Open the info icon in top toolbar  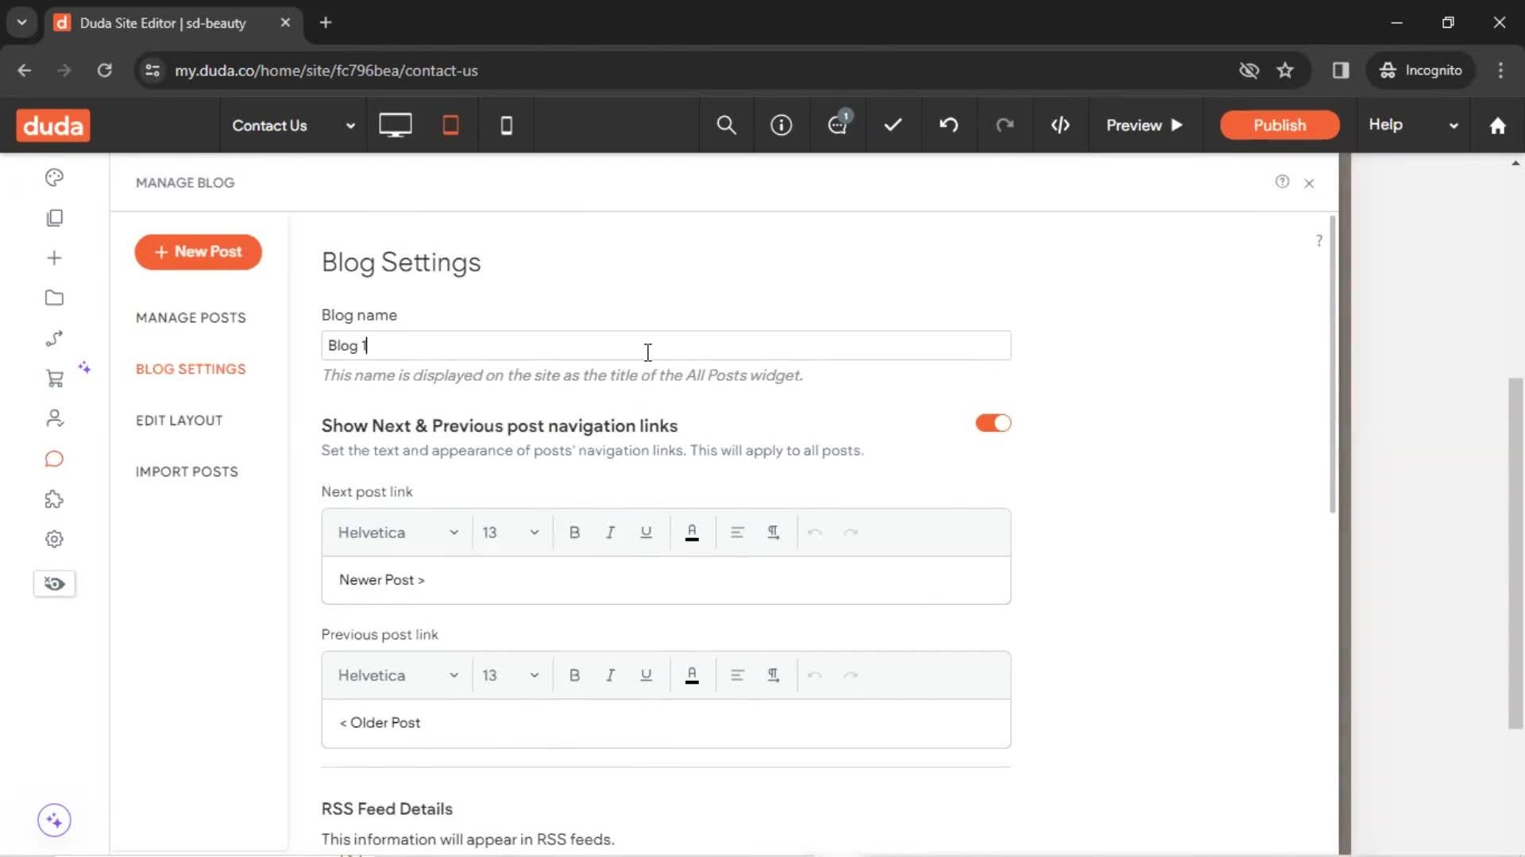[x=782, y=125]
